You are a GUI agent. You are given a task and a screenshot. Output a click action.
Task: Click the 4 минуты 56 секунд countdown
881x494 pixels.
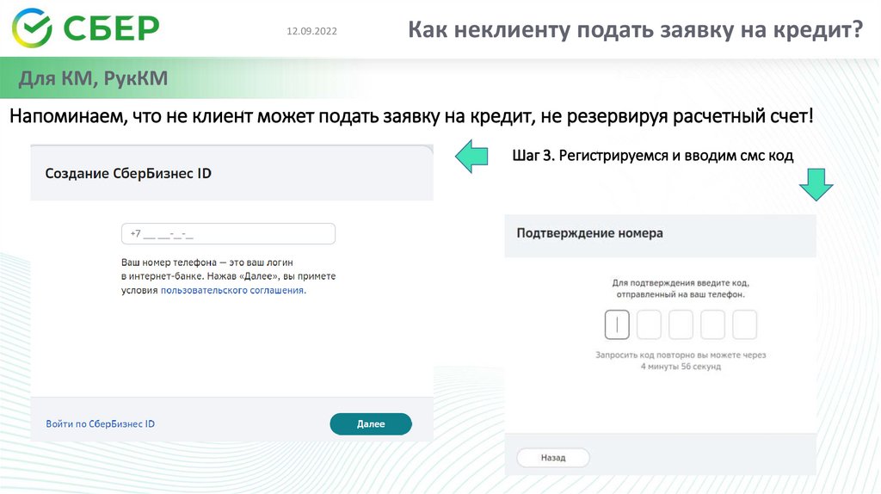[x=681, y=367]
